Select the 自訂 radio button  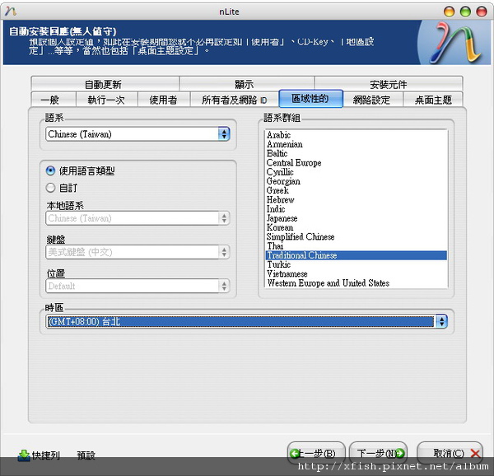[x=50, y=188]
